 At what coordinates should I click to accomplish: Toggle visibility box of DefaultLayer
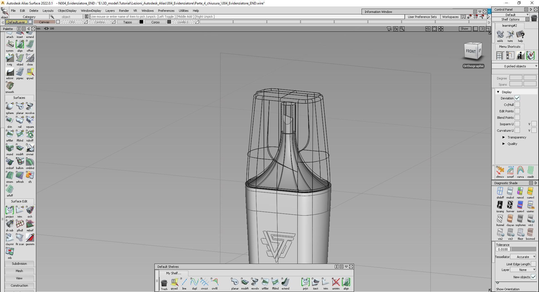30,22
